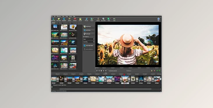The width and height of the screenshot is (213, 108).
Task: Click the timeline horizontal scrollbar
Action: [x=105, y=89]
